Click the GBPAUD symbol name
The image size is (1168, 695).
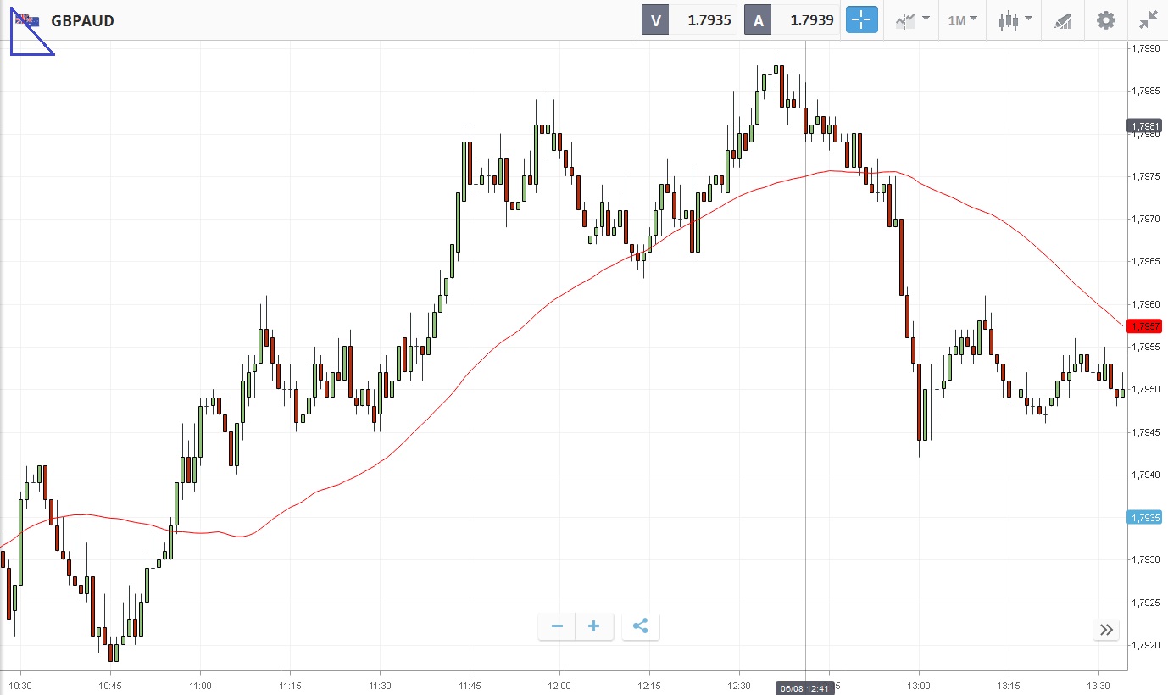click(82, 20)
